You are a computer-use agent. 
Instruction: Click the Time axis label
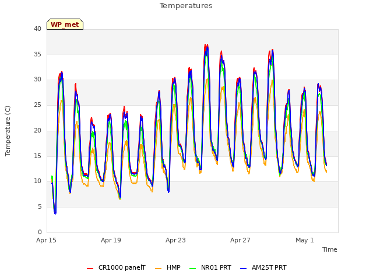click(330, 249)
